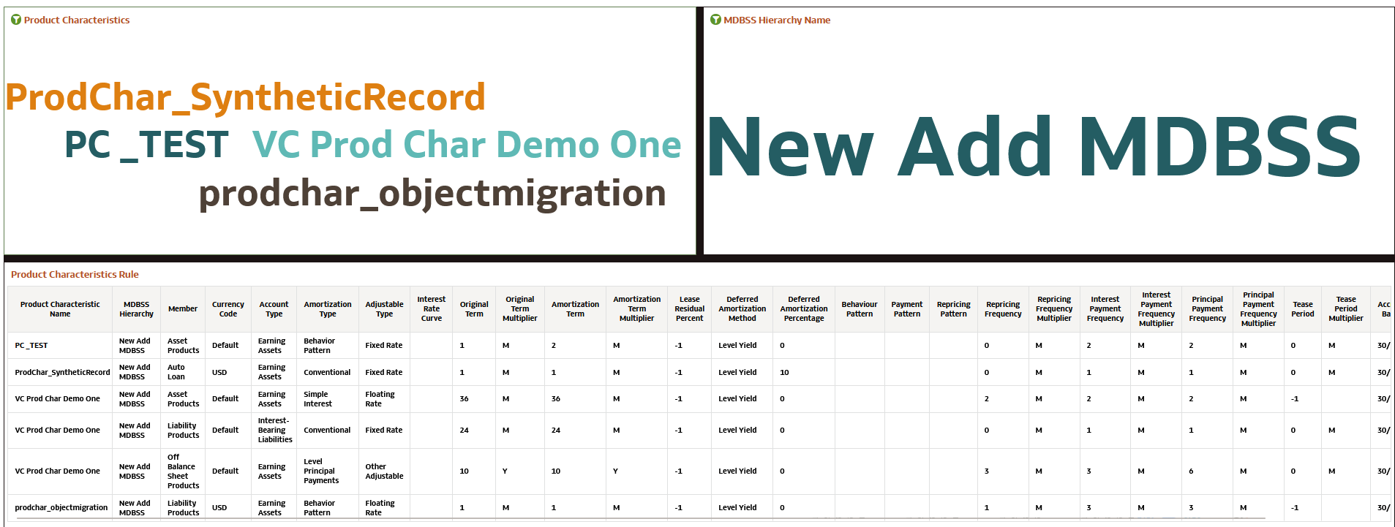Click the Product Characteristics Rule section title
Viewport: 1395px width, 527px height.
(x=75, y=275)
